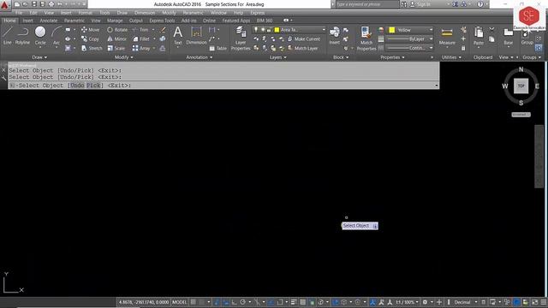Choose the Move command

tap(90, 30)
